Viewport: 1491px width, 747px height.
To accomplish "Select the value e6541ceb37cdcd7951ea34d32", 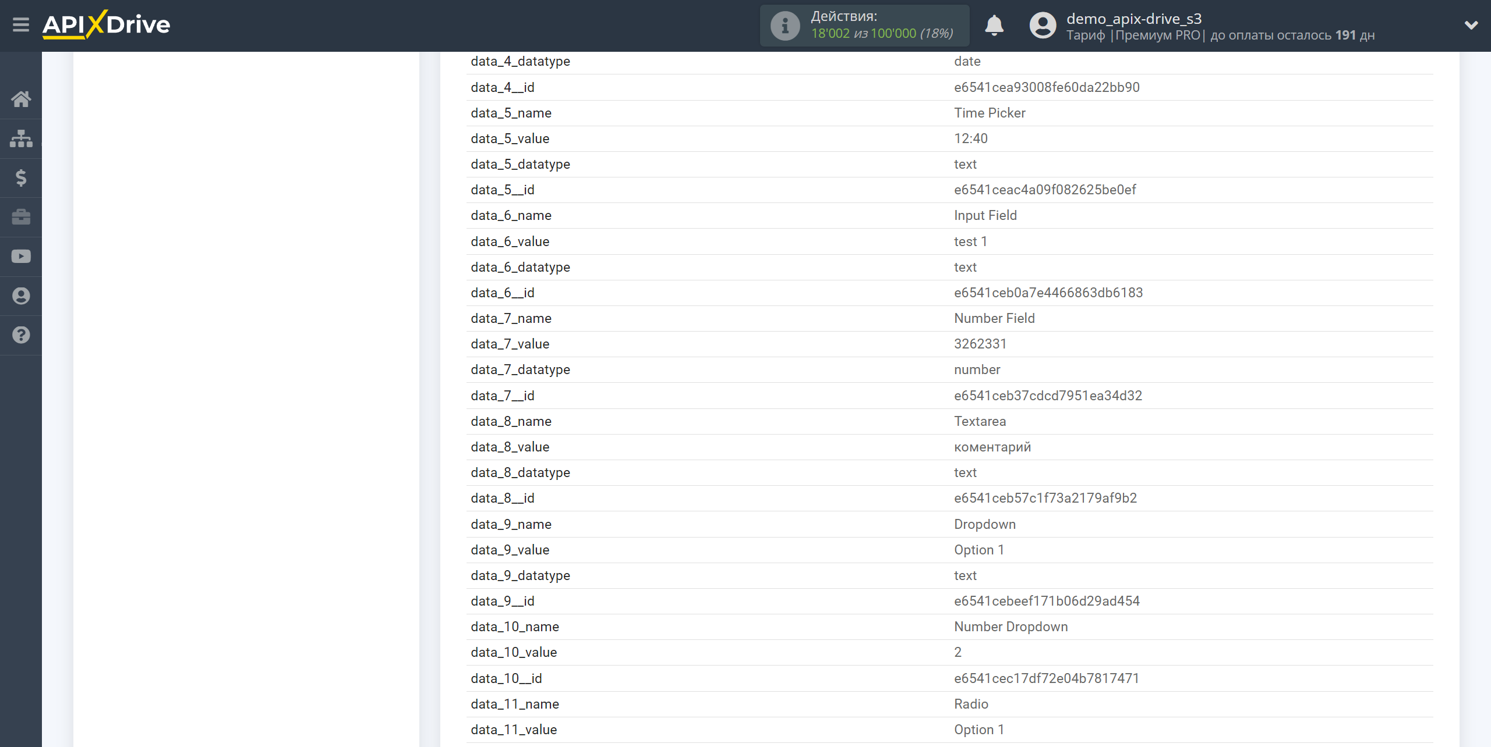I will tap(1048, 396).
